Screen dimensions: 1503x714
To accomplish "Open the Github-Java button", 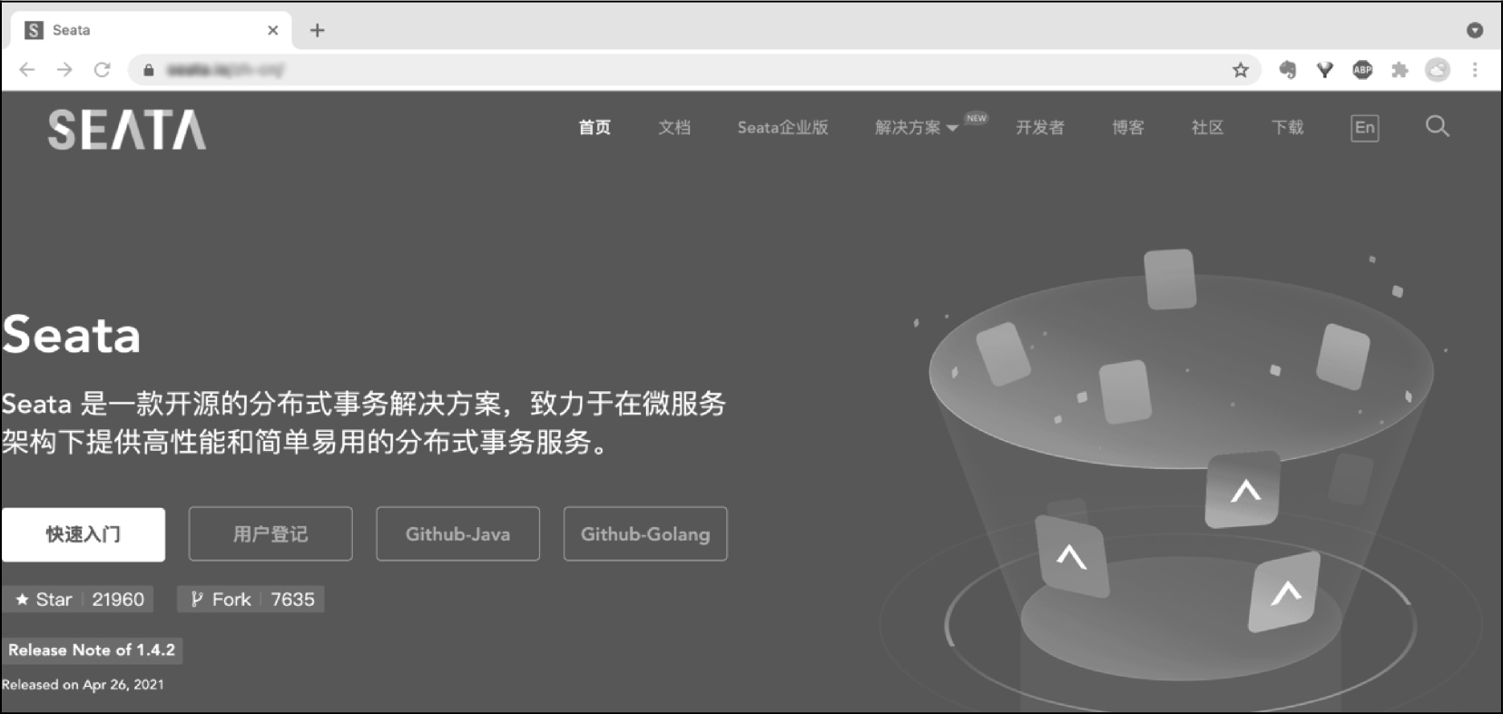I will pyautogui.click(x=457, y=534).
